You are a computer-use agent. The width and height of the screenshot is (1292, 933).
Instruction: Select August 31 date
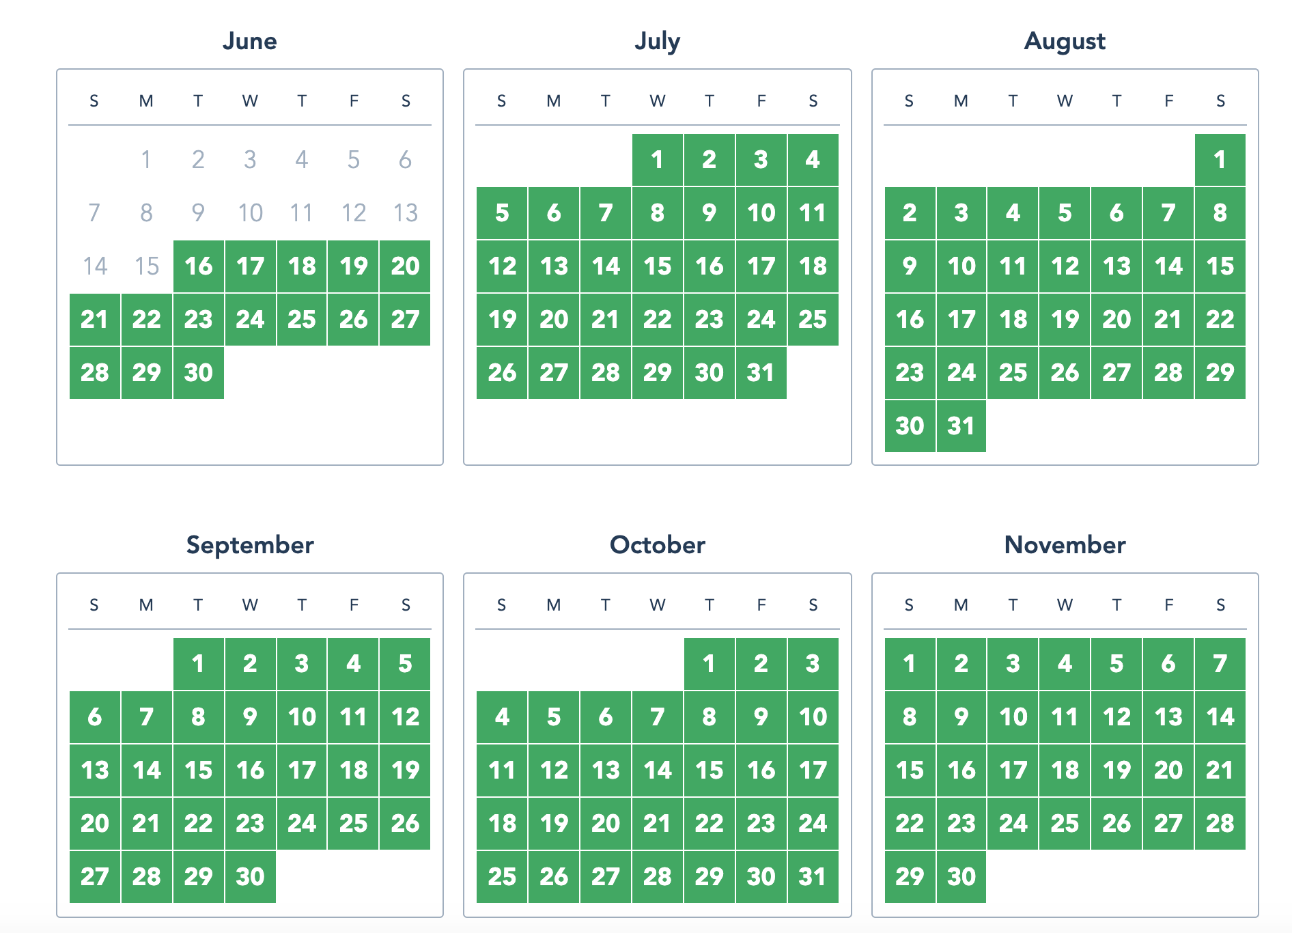pos(961,426)
